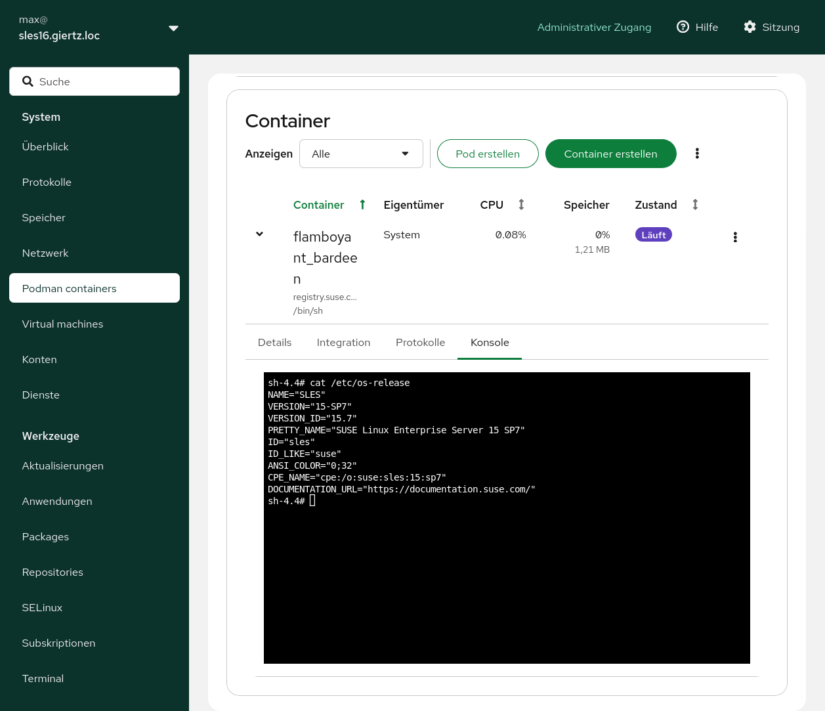825x711 pixels.
Task: Open the Sitzung gear menu
Action: pyautogui.click(x=771, y=27)
